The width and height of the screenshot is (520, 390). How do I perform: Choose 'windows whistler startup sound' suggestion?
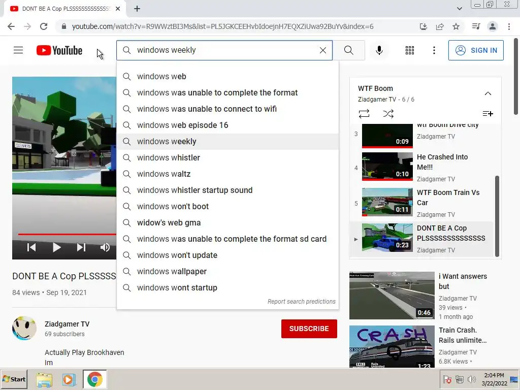coord(228,190)
